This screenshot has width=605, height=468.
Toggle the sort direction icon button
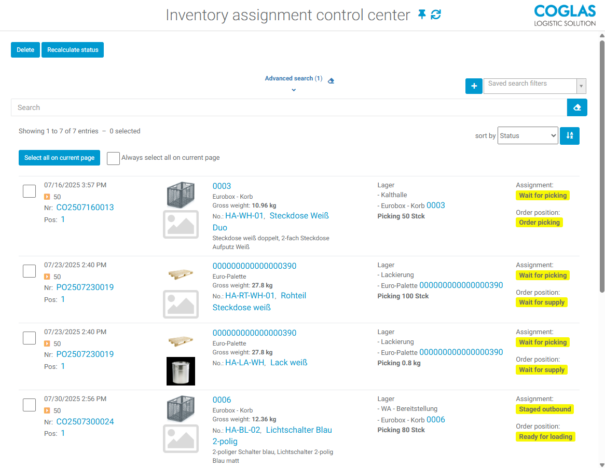point(570,135)
